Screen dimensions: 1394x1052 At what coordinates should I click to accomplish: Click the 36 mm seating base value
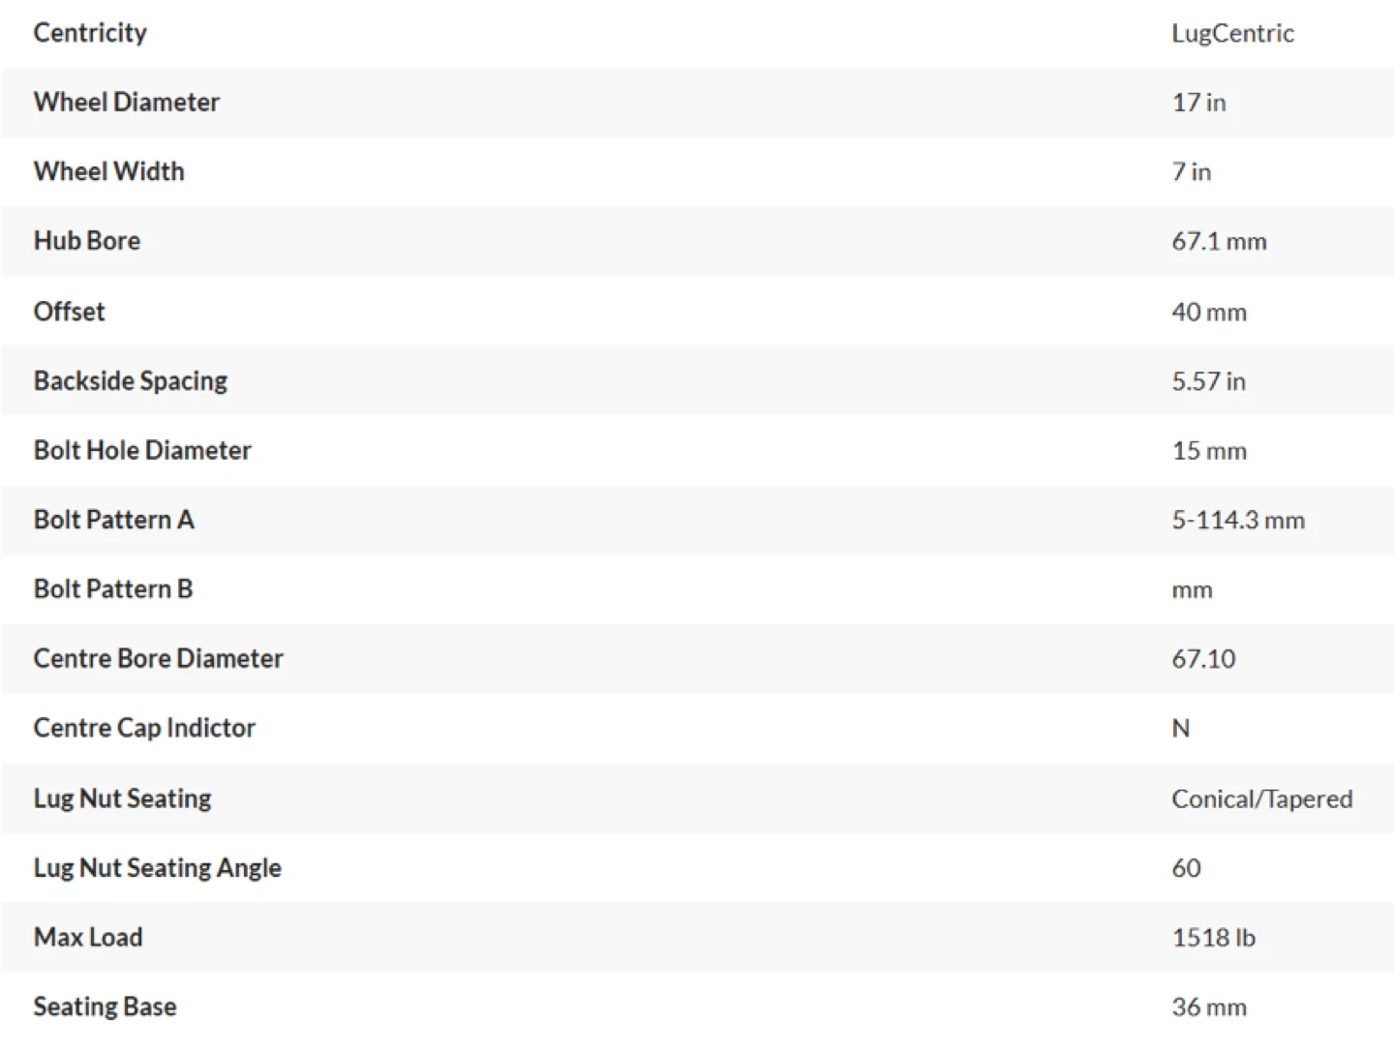(x=1209, y=1007)
